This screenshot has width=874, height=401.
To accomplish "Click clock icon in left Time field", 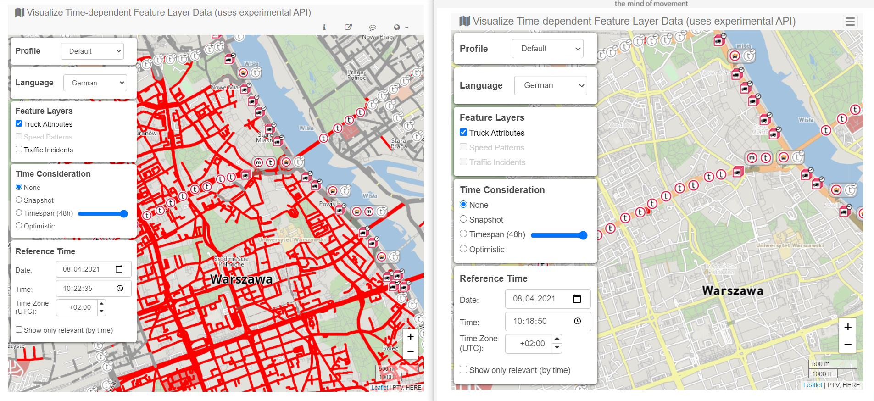I will (120, 289).
